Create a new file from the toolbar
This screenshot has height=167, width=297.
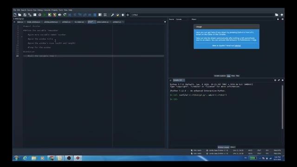tap(15, 15)
